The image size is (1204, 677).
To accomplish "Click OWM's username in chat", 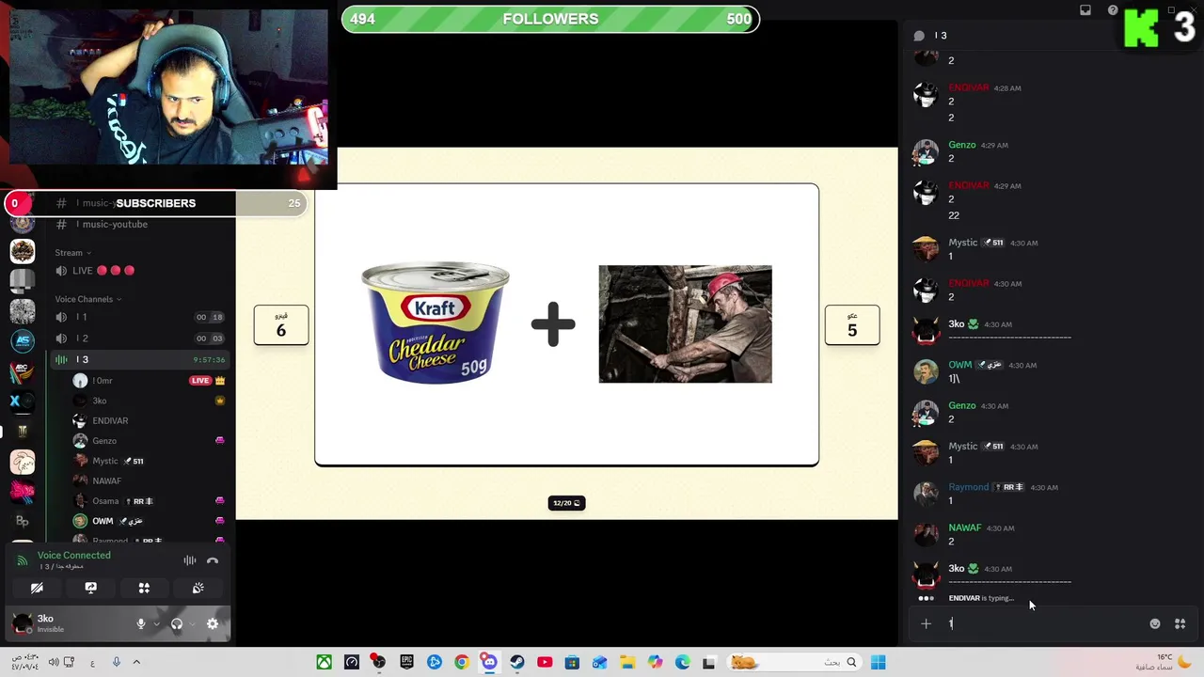I will point(959,365).
